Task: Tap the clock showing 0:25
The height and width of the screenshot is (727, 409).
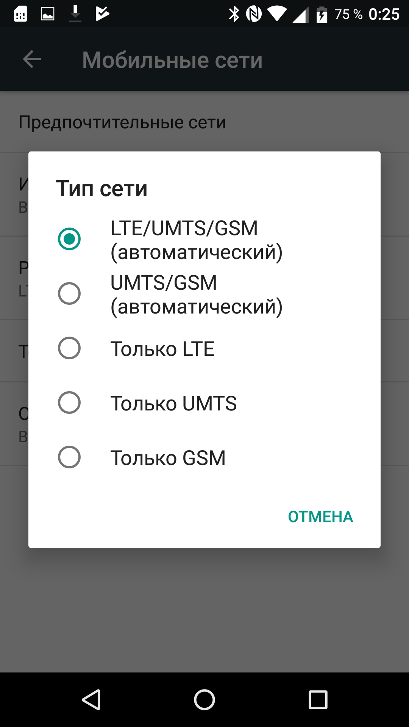Action: (x=384, y=14)
